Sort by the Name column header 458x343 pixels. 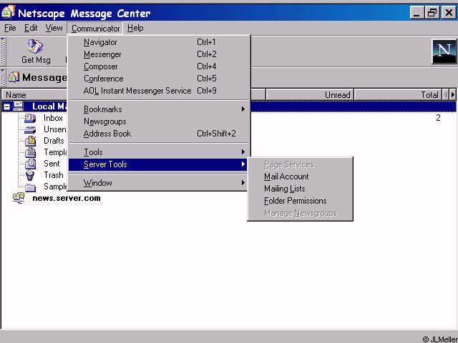35,95
